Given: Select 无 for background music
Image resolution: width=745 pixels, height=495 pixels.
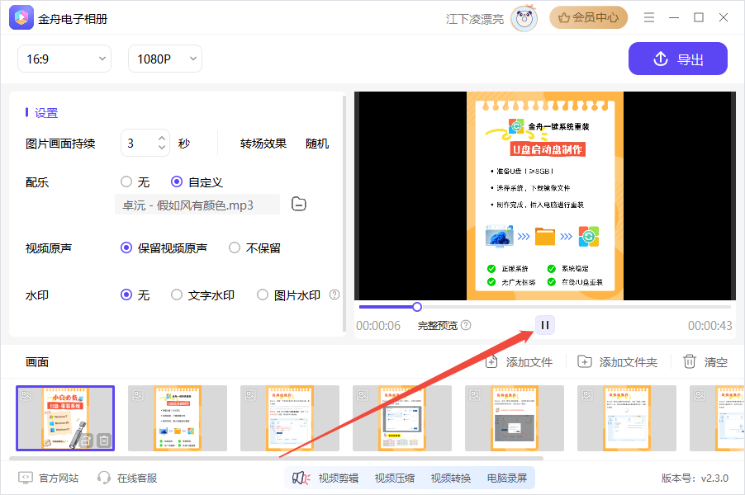Looking at the screenshot, I should (135, 182).
